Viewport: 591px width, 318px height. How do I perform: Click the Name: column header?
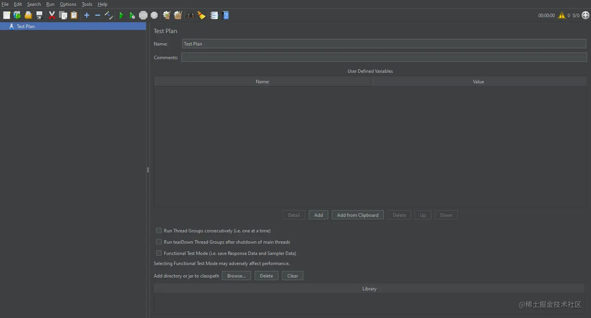pyautogui.click(x=262, y=82)
